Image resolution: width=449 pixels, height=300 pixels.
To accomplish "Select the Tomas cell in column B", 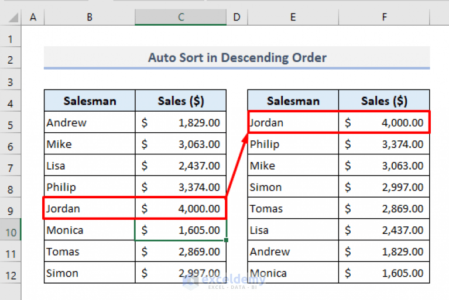I will pyautogui.click(x=90, y=251).
